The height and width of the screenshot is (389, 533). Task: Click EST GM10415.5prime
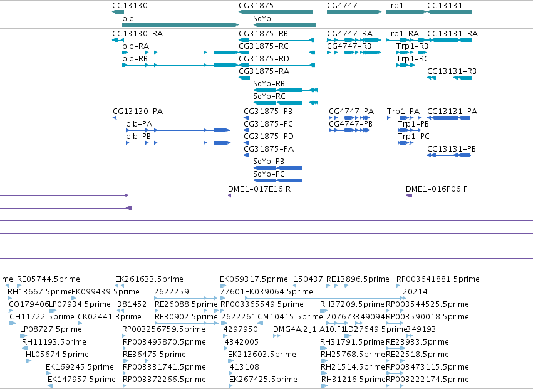(x=290, y=317)
